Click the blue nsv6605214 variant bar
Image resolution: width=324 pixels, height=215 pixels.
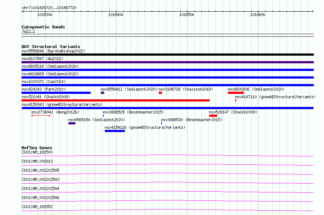tap(167, 70)
